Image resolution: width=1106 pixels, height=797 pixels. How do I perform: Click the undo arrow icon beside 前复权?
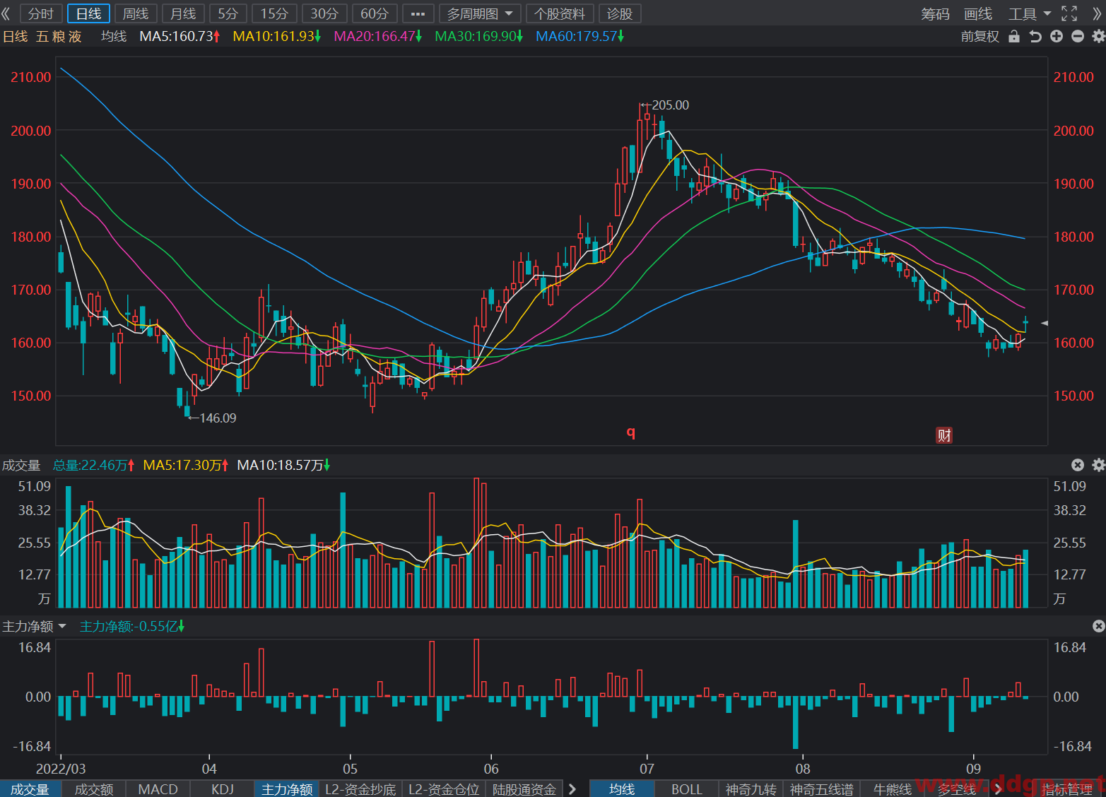click(x=1035, y=37)
